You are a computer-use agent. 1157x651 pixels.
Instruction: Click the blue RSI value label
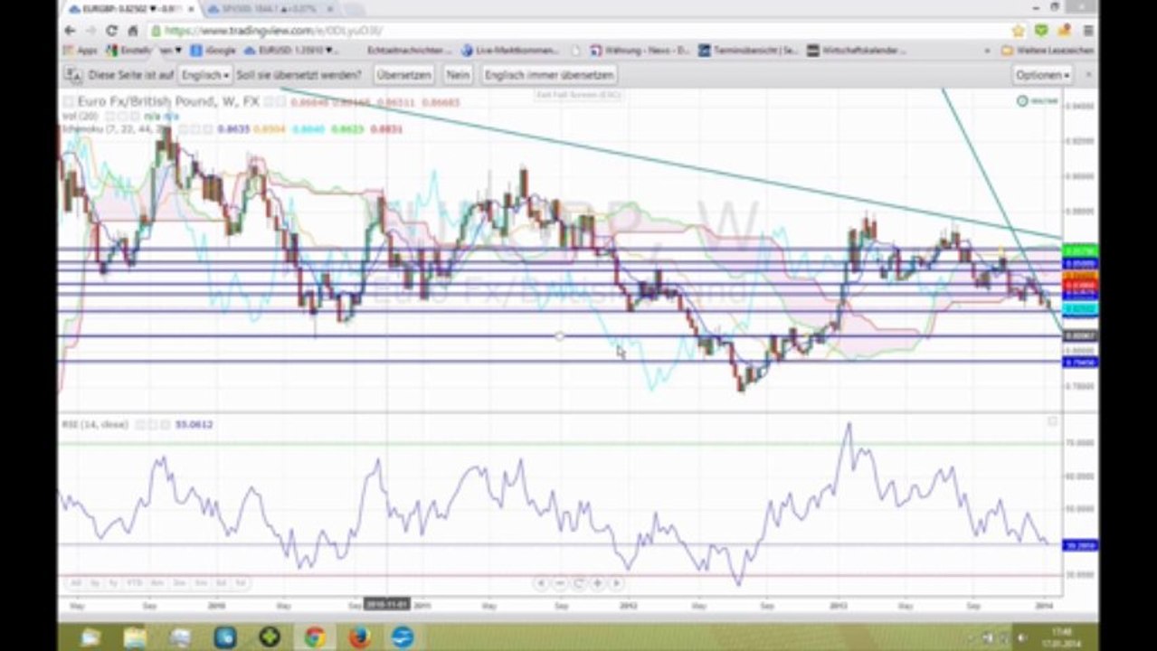click(1080, 545)
